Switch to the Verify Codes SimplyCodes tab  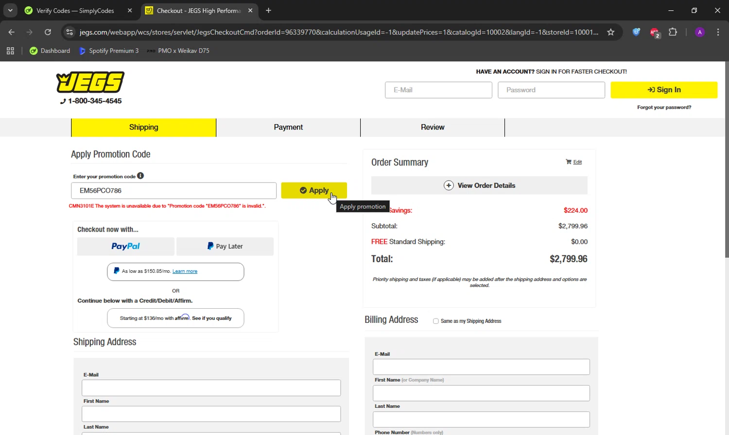[x=75, y=11]
